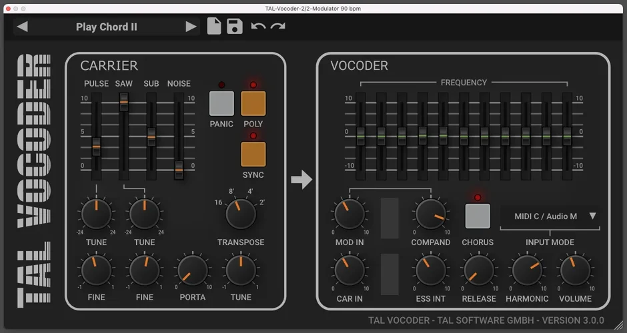The image size is (627, 333).
Task: Click the TRANSPOSE octave knob
Action: point(241,214)
